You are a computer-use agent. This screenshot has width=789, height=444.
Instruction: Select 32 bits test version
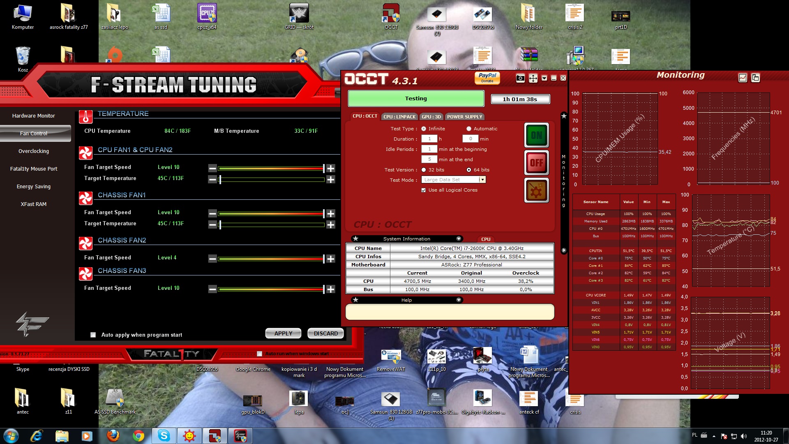point(424,170)
